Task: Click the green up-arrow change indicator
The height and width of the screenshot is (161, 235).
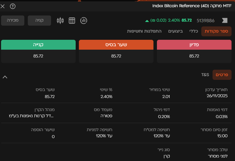Action: 147,21
